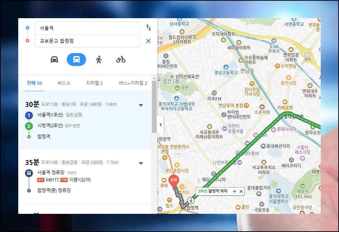This screenshot has width=339, height=232.
Task: Collapse the side panel with left arrow
Action: (161, 125)
